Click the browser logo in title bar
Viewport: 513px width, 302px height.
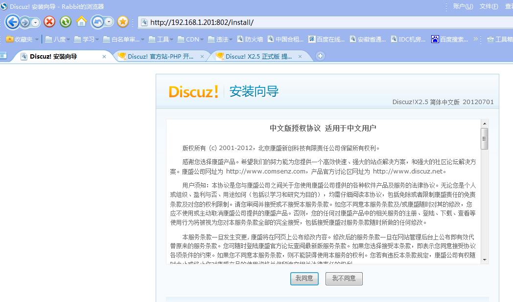tap(4, 6)
